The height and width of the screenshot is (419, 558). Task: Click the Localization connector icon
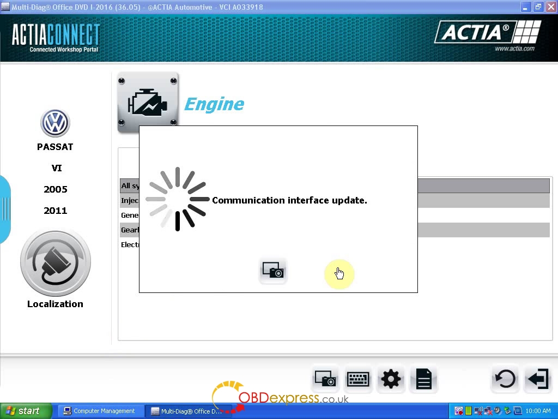tap(55, 262)
